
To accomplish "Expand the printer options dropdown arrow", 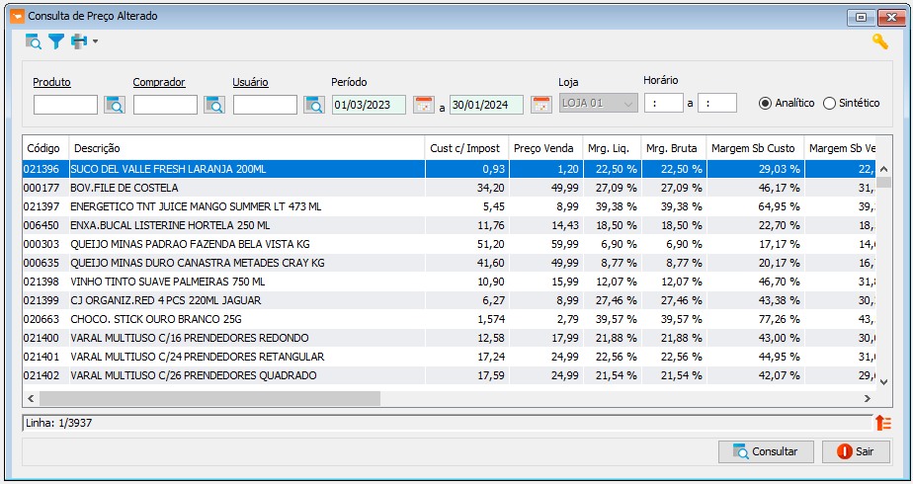I will pyautogui.click(x=96, y=41).
